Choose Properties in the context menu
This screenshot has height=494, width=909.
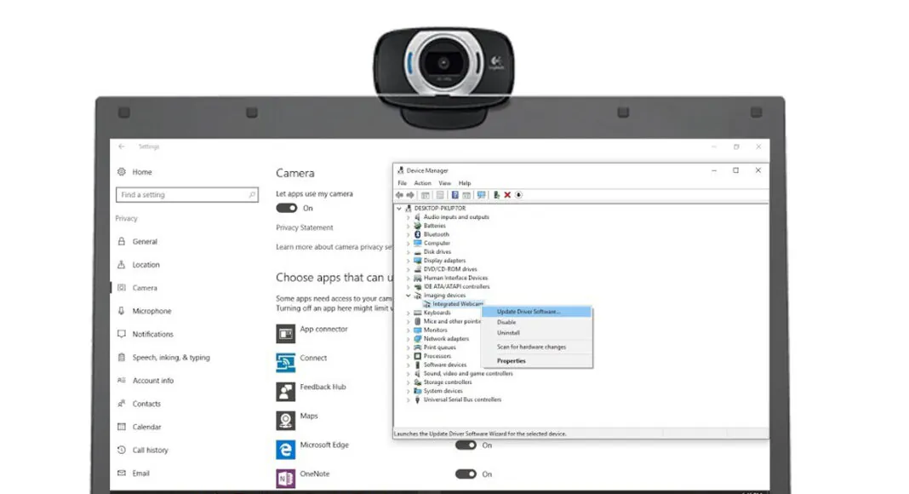tap(512, 361)
